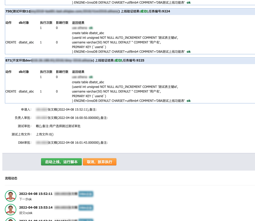
Task: Click the 2022-04-08 15:52:11 timestamp in the flow log
Action: 36,194
